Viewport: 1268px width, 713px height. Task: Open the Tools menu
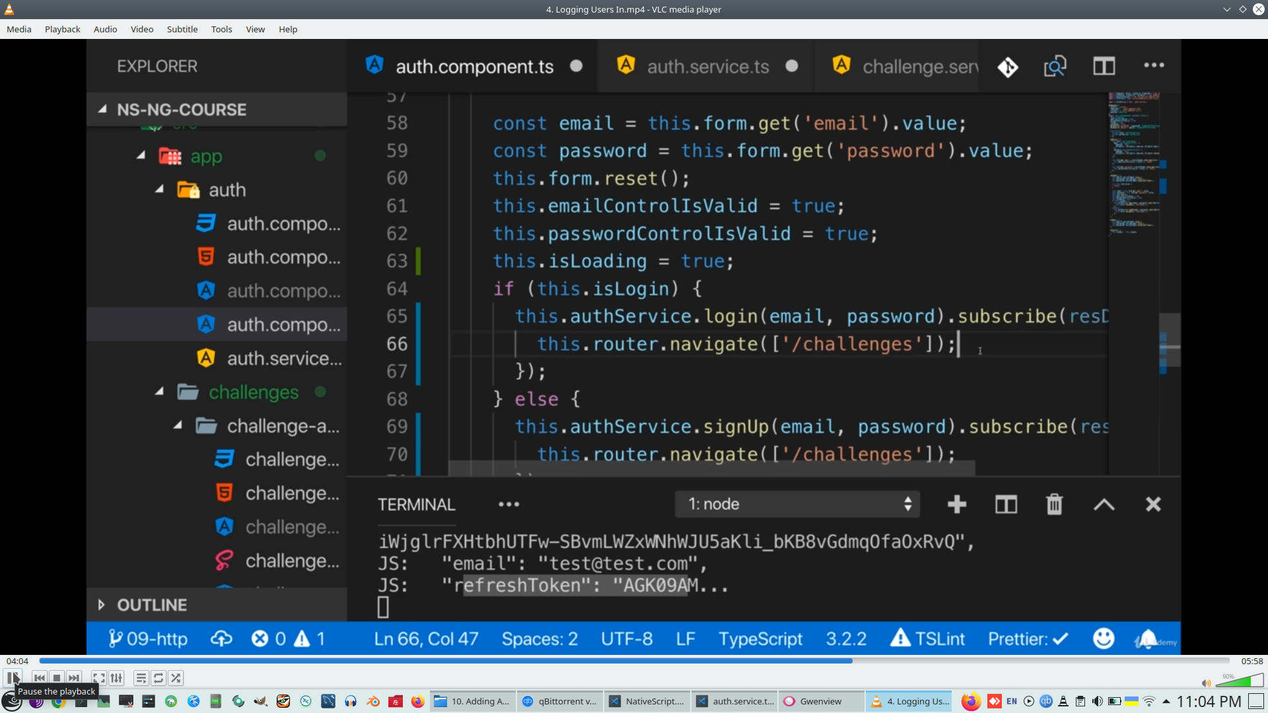coord(221,29)
